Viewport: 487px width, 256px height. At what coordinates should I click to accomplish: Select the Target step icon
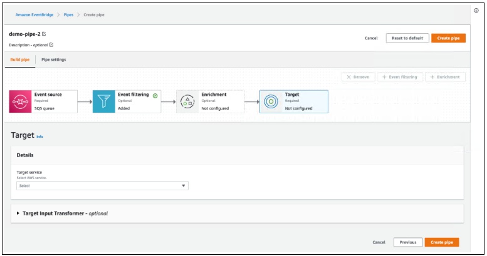click(271, 101)
